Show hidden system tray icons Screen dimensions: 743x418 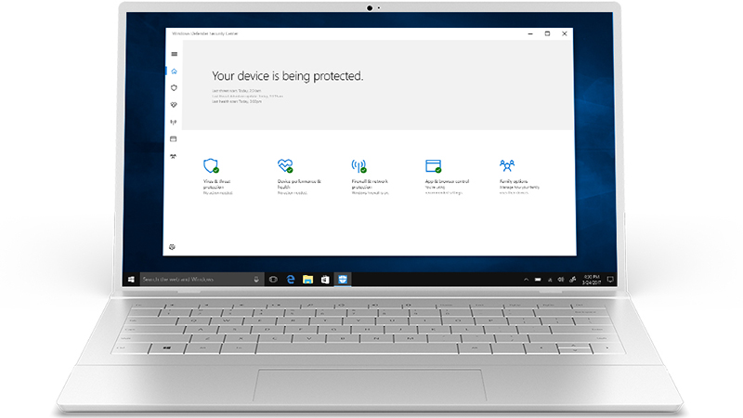pyautogui.click(x=527, y=279)
